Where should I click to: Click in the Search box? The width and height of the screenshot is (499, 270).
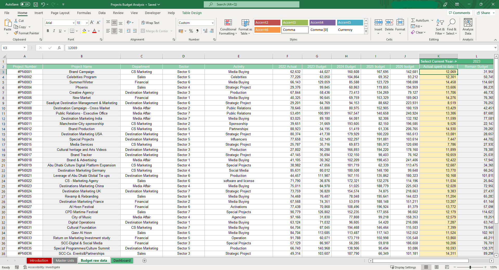(252, 4)
